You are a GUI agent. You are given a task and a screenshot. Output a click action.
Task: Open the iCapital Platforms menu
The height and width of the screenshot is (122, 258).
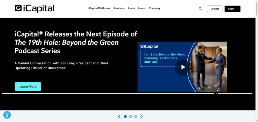pyautogui.click(x=99, y=8)
